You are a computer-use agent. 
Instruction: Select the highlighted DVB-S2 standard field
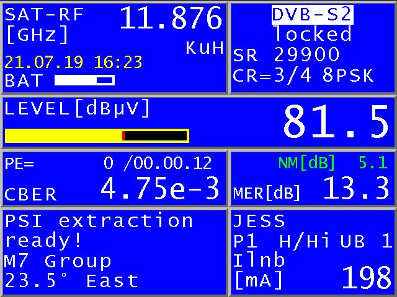pyautogui.click(x=312, y=14)
